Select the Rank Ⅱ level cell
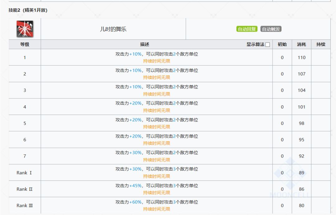Viewport: 336px width, 215px height. 25,189
